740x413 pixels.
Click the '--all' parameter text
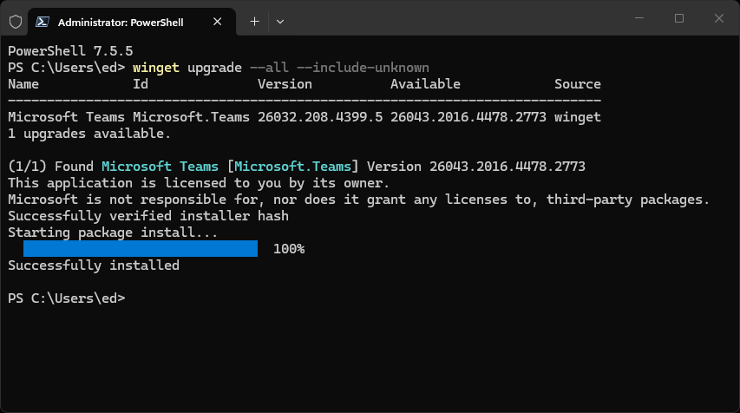pos(269,68)
